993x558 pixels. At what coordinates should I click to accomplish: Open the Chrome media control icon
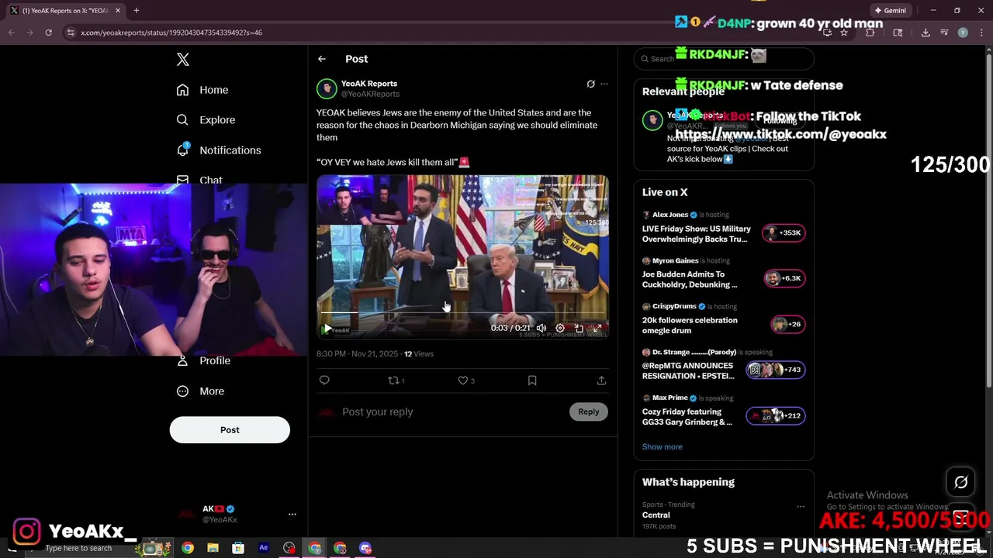tap(944, 33)
